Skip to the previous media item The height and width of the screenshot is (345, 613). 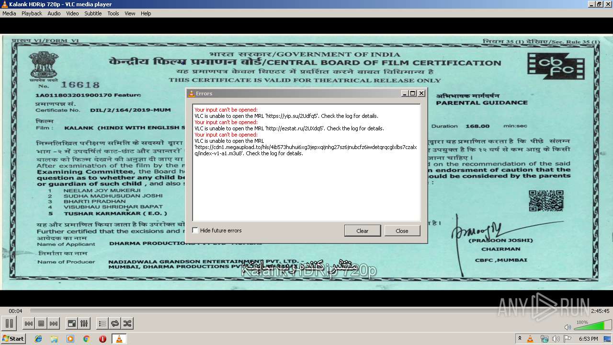(x=29, y=324)
